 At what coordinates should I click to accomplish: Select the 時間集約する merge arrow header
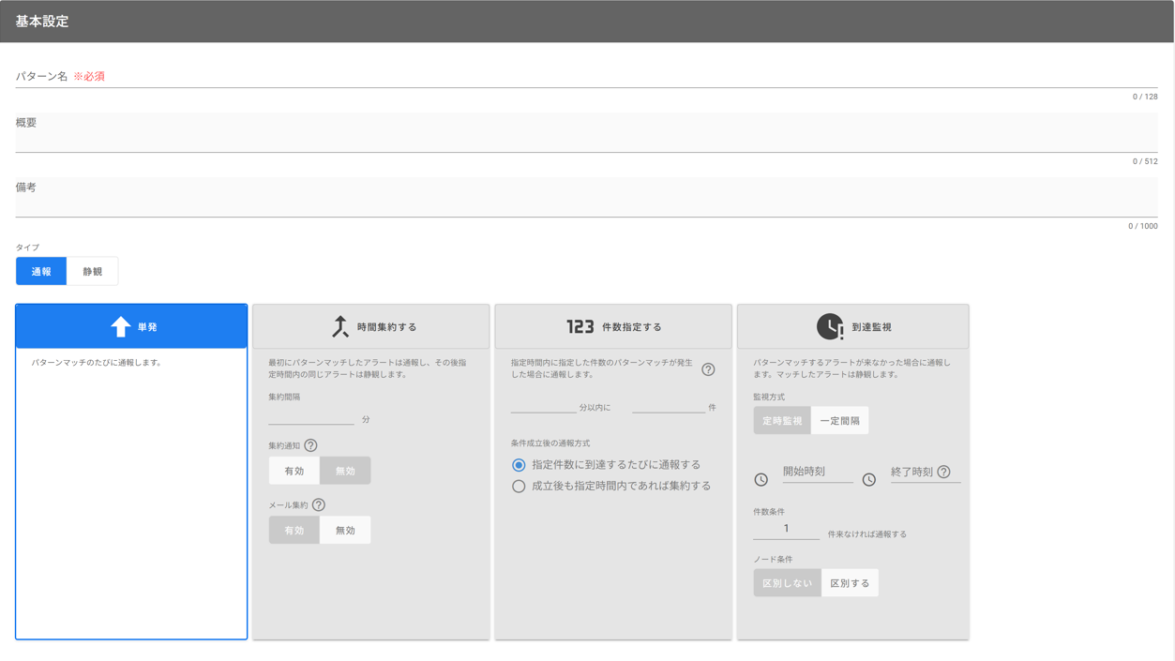pos(371,326)
